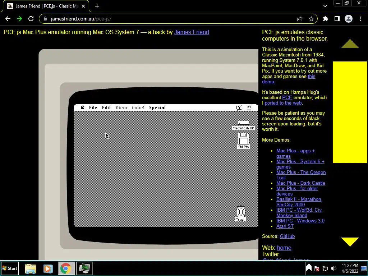368x276 pixels.
Task: Bookmark this page with the star icon
Action: 311,19
